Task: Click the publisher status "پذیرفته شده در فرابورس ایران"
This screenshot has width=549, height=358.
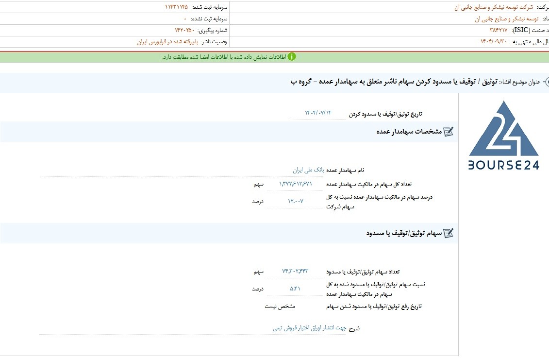Action: [x=168, y=42]
